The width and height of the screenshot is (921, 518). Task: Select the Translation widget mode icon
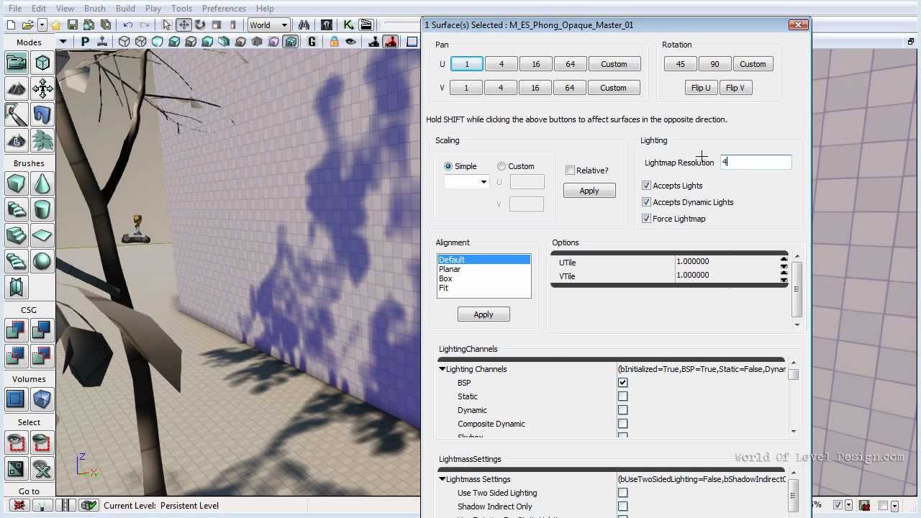tap(183, 24)
